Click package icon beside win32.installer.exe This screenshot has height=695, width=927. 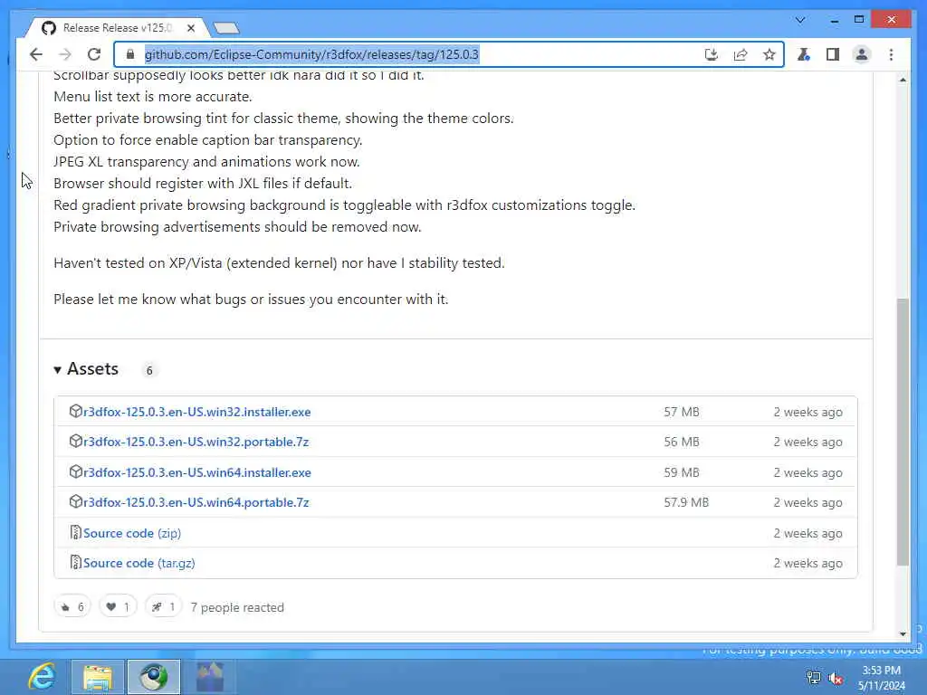[x=75, y=412]
